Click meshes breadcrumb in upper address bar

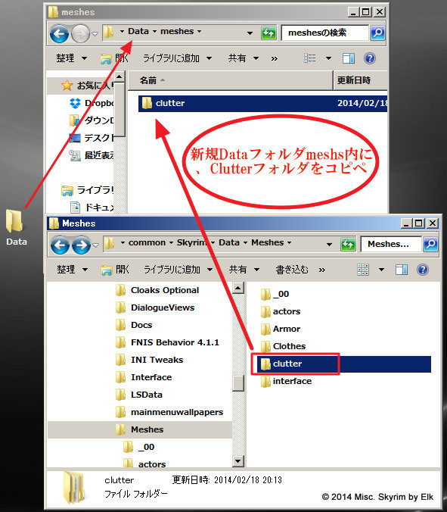(177, 31)
